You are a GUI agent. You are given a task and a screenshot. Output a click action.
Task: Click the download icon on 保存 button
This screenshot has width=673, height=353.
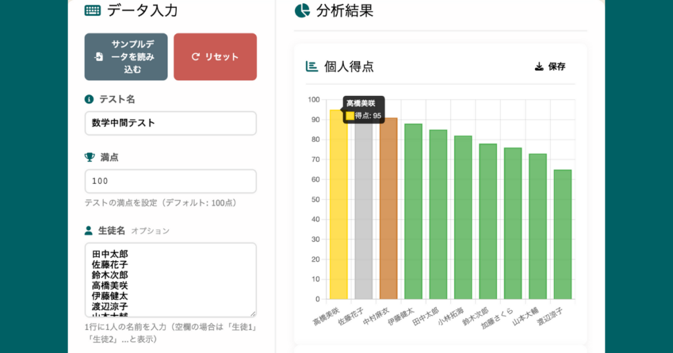point(539,66)
